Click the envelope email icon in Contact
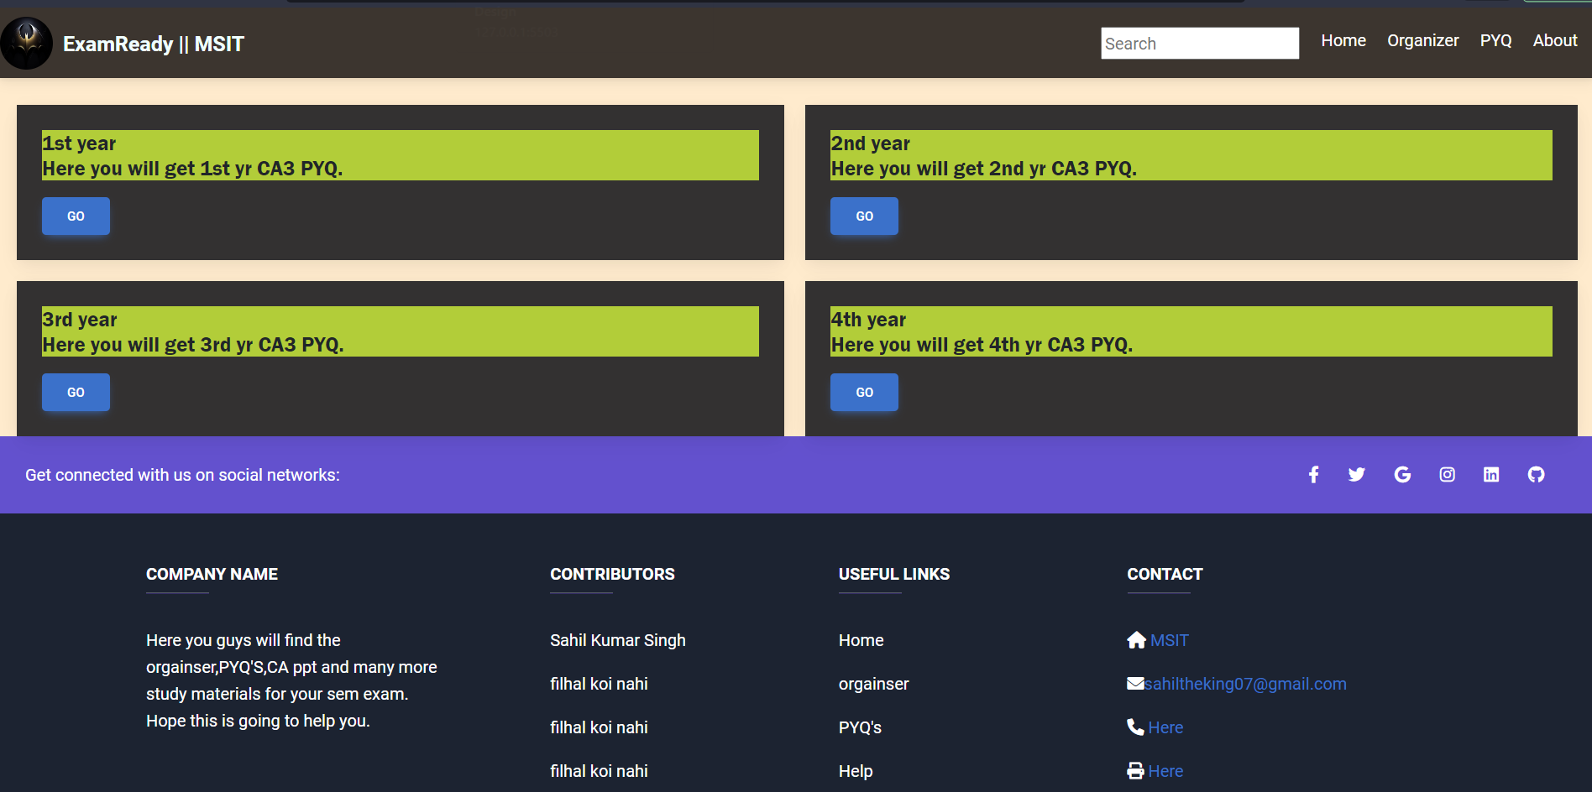The image size is (1592, 792). [1135, 684]
